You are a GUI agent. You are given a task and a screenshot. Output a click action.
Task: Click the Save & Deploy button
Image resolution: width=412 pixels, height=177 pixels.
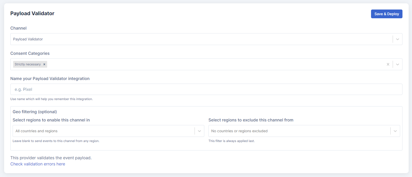(386, 14)
